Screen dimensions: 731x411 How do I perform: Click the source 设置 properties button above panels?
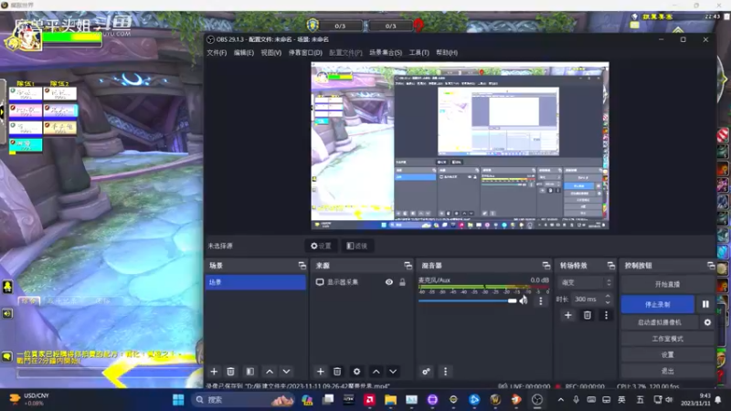pyautogui.click(x=321, y=246)
